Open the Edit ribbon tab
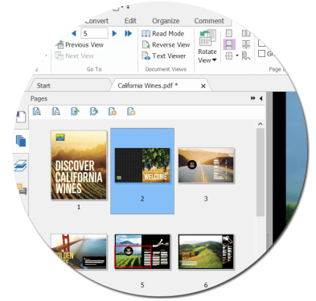316x301 pixels. tap(130, 21)
